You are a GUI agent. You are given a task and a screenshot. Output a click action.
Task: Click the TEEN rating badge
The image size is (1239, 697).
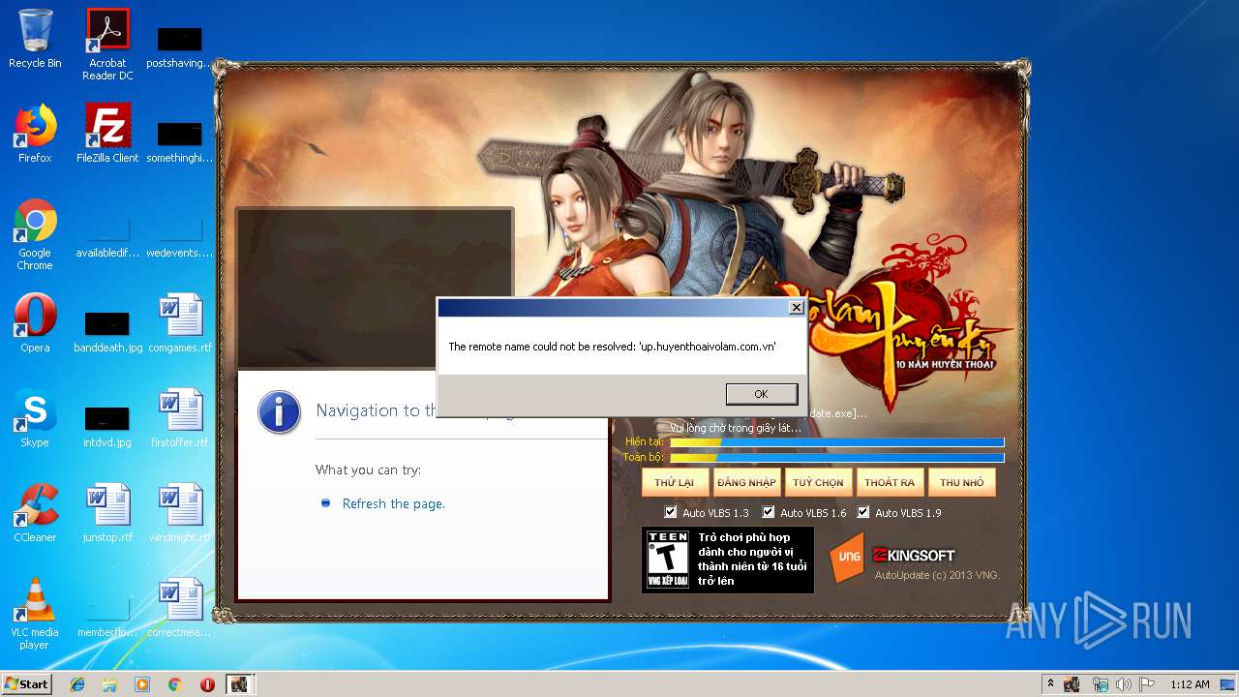click(667, 559)
